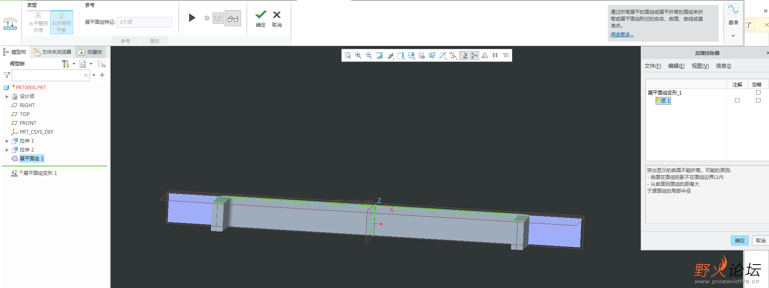Check 注解 box for 项 1

[737, 101]
